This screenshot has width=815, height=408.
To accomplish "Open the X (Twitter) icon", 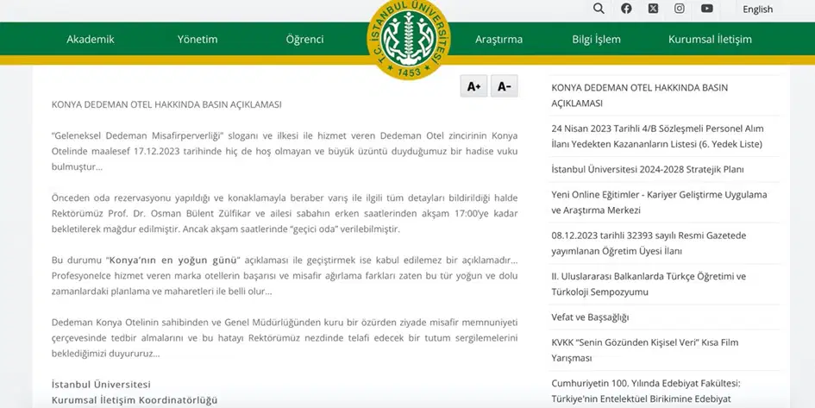I will 653,9.
